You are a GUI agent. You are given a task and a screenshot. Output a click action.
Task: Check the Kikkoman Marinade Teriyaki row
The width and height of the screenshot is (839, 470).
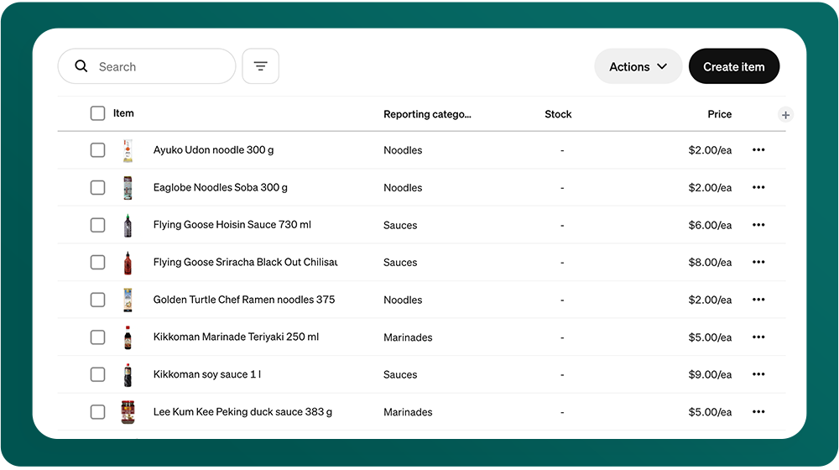point(97,337)
